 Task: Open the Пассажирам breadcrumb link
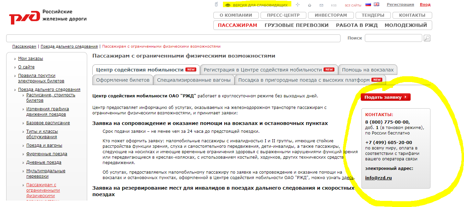[x=24, y=46]
